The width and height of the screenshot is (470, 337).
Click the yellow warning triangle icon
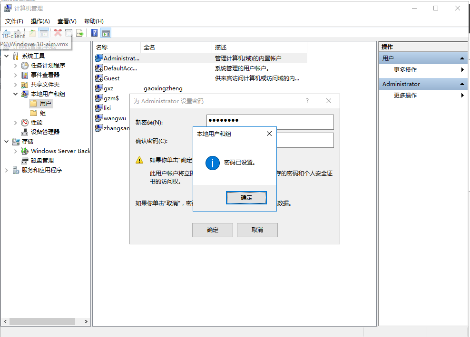139,160
